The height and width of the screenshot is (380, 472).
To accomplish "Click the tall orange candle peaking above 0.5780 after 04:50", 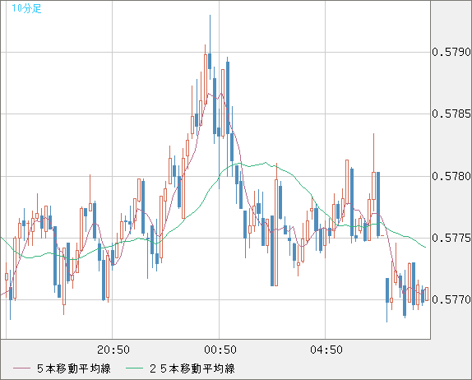I will [x=373, y=172].
